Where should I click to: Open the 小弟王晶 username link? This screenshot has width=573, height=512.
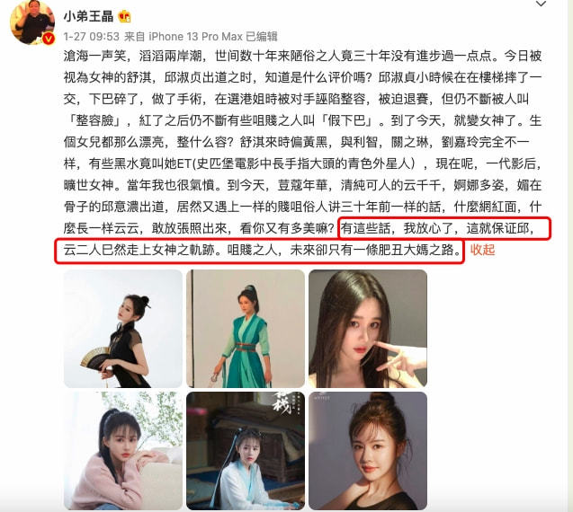88,16
